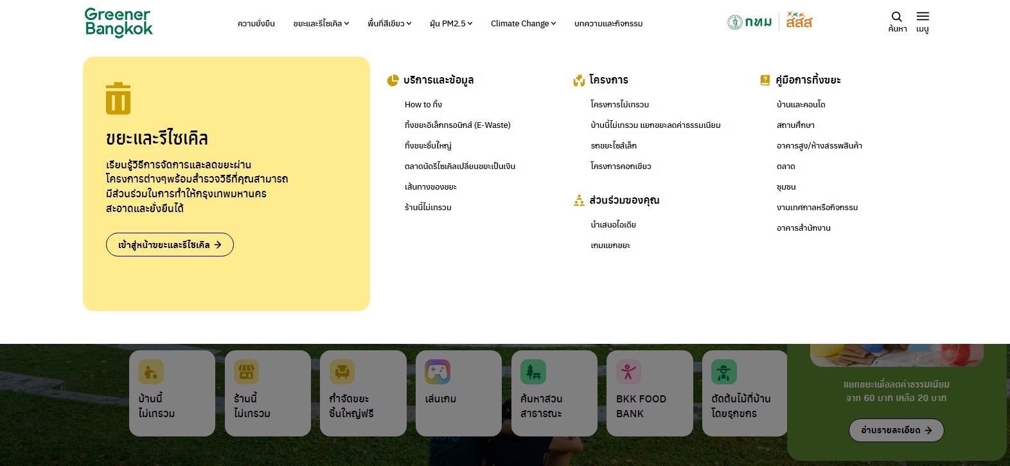Screen dimensions: 1010x466
Task: Click the green กทม logo
Action: click(750, 22)
